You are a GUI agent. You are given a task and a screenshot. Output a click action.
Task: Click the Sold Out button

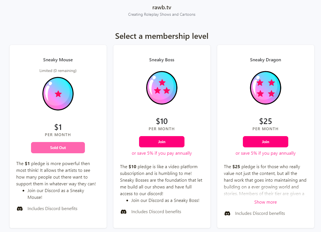[58, 148]
